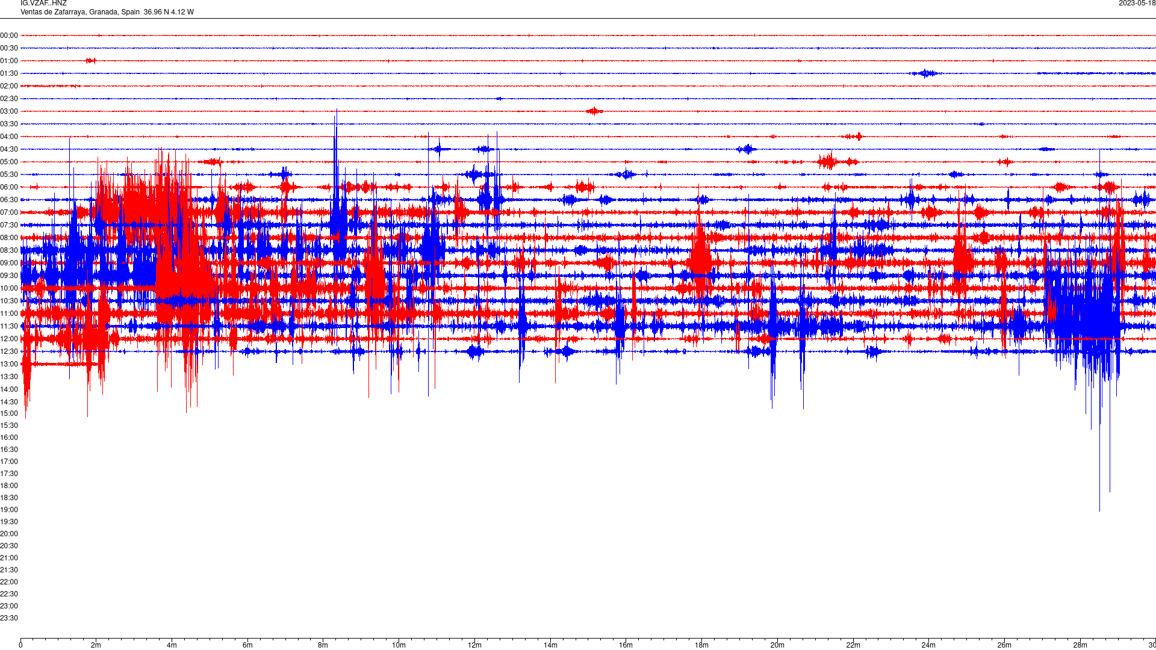1156x650 pixels.
Task: Select the 20:00 time row label
Action: click(x=9, y=534)
